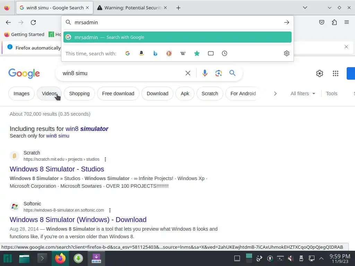Click the go arrow in the address bar
This screenshot has width=355, height=266.
pyautogui.click(x=287, y=23)
